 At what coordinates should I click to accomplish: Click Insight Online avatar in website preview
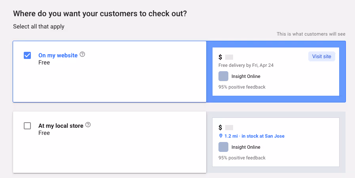(x=223, y=76)
